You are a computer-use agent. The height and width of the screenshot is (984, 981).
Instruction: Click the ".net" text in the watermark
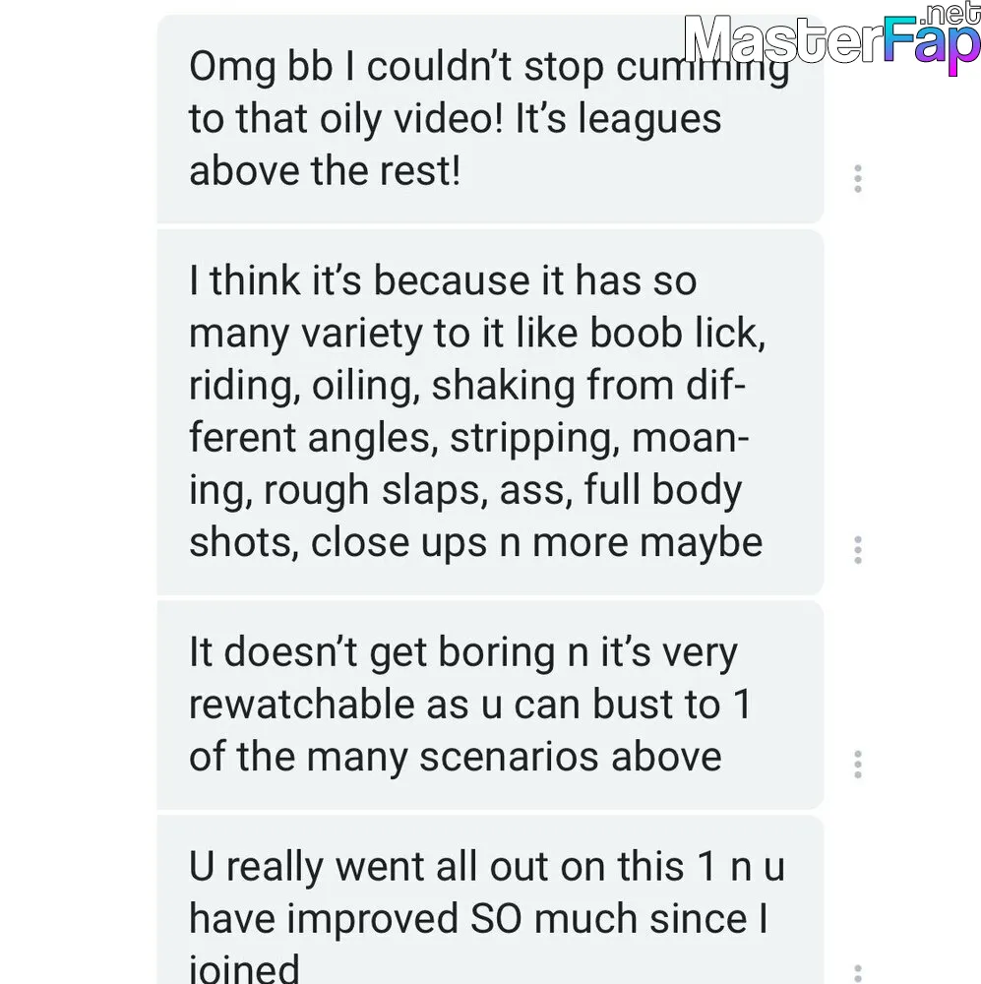point(952,14)
